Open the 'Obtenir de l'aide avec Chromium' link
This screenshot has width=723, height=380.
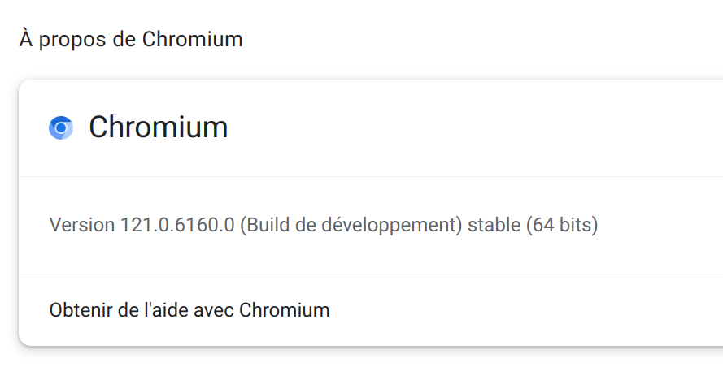(189, 310)
